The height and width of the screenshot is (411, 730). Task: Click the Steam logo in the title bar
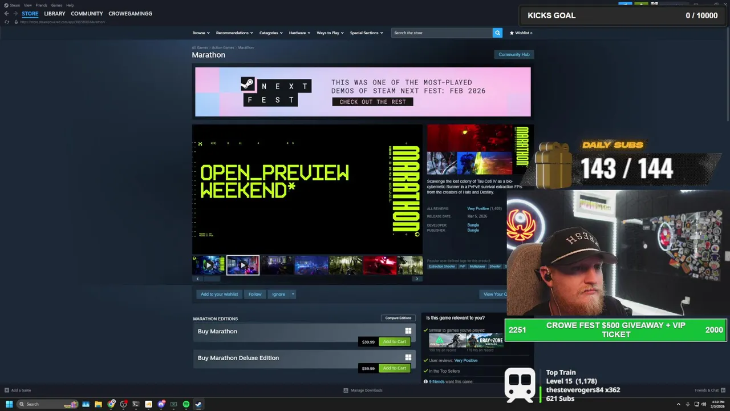[x=6, y=5]
